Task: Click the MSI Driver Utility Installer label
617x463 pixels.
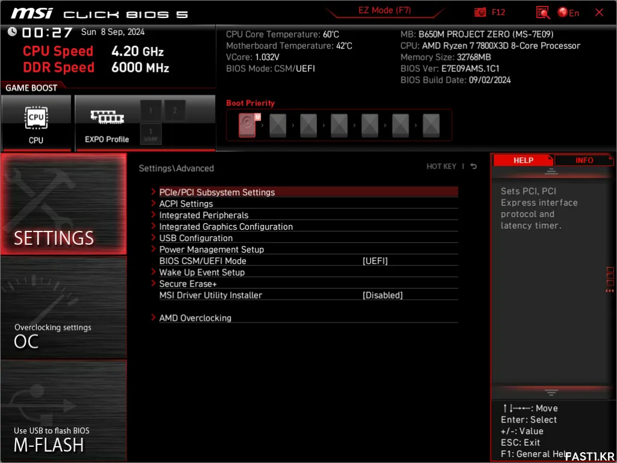Action: coord(210,295)
